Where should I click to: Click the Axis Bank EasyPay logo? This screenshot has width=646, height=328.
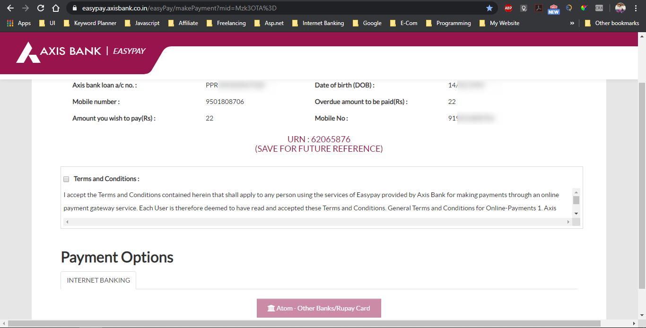[x=80, y=52]
